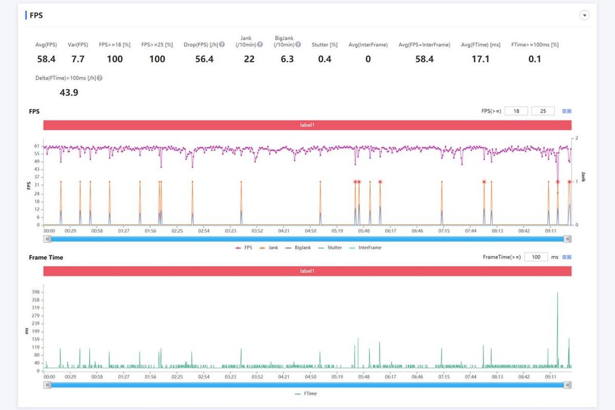Viewport: 615px width, 410px height.
Task: Select the label1 bar above FPS chart
Action: coord(307,125)
